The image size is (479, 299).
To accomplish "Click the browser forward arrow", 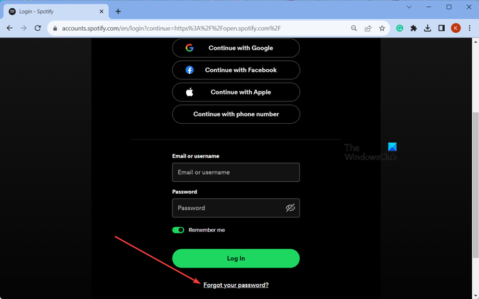I will click(x=23, y=28).
